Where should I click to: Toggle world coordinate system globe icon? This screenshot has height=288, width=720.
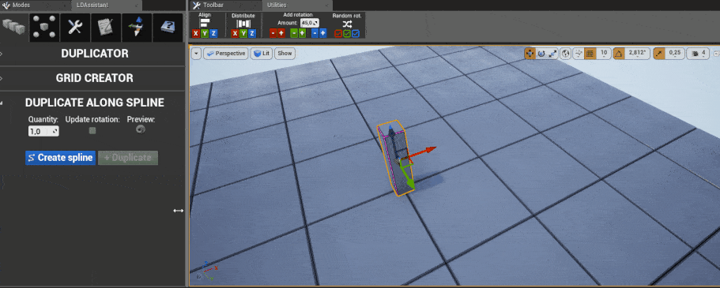pyautogui.click(x=566, y=54)
